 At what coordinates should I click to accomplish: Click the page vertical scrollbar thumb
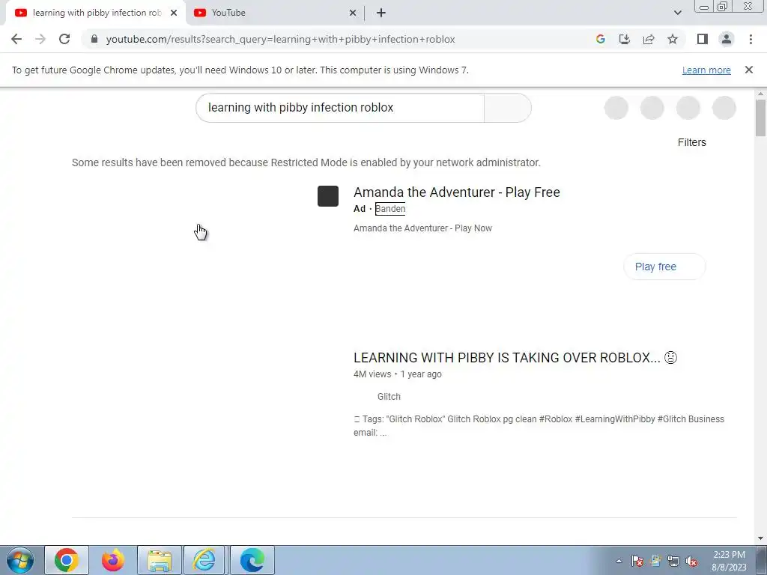(x=760, y=118)
